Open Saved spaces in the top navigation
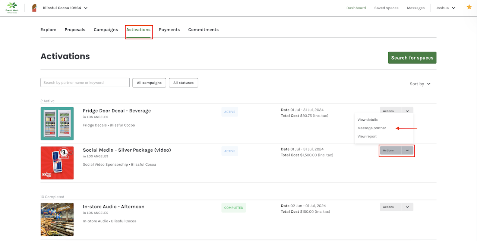The width and height of the screenshot is (477, 241). [386, 8]
